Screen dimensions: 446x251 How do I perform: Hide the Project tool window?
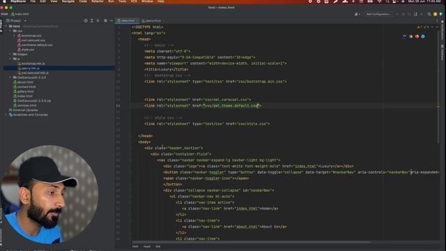pos(111,21)
